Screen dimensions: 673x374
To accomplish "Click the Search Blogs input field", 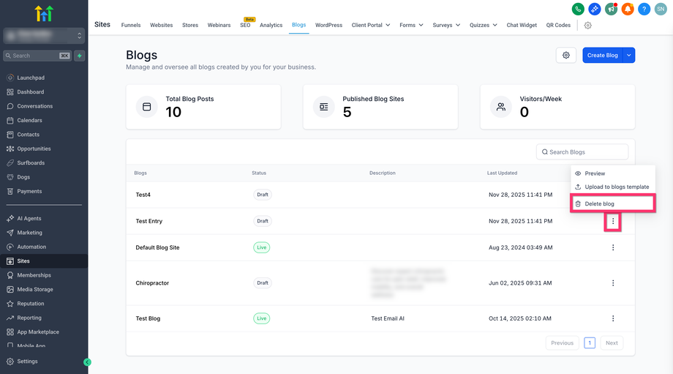I will tap(582, 152).
